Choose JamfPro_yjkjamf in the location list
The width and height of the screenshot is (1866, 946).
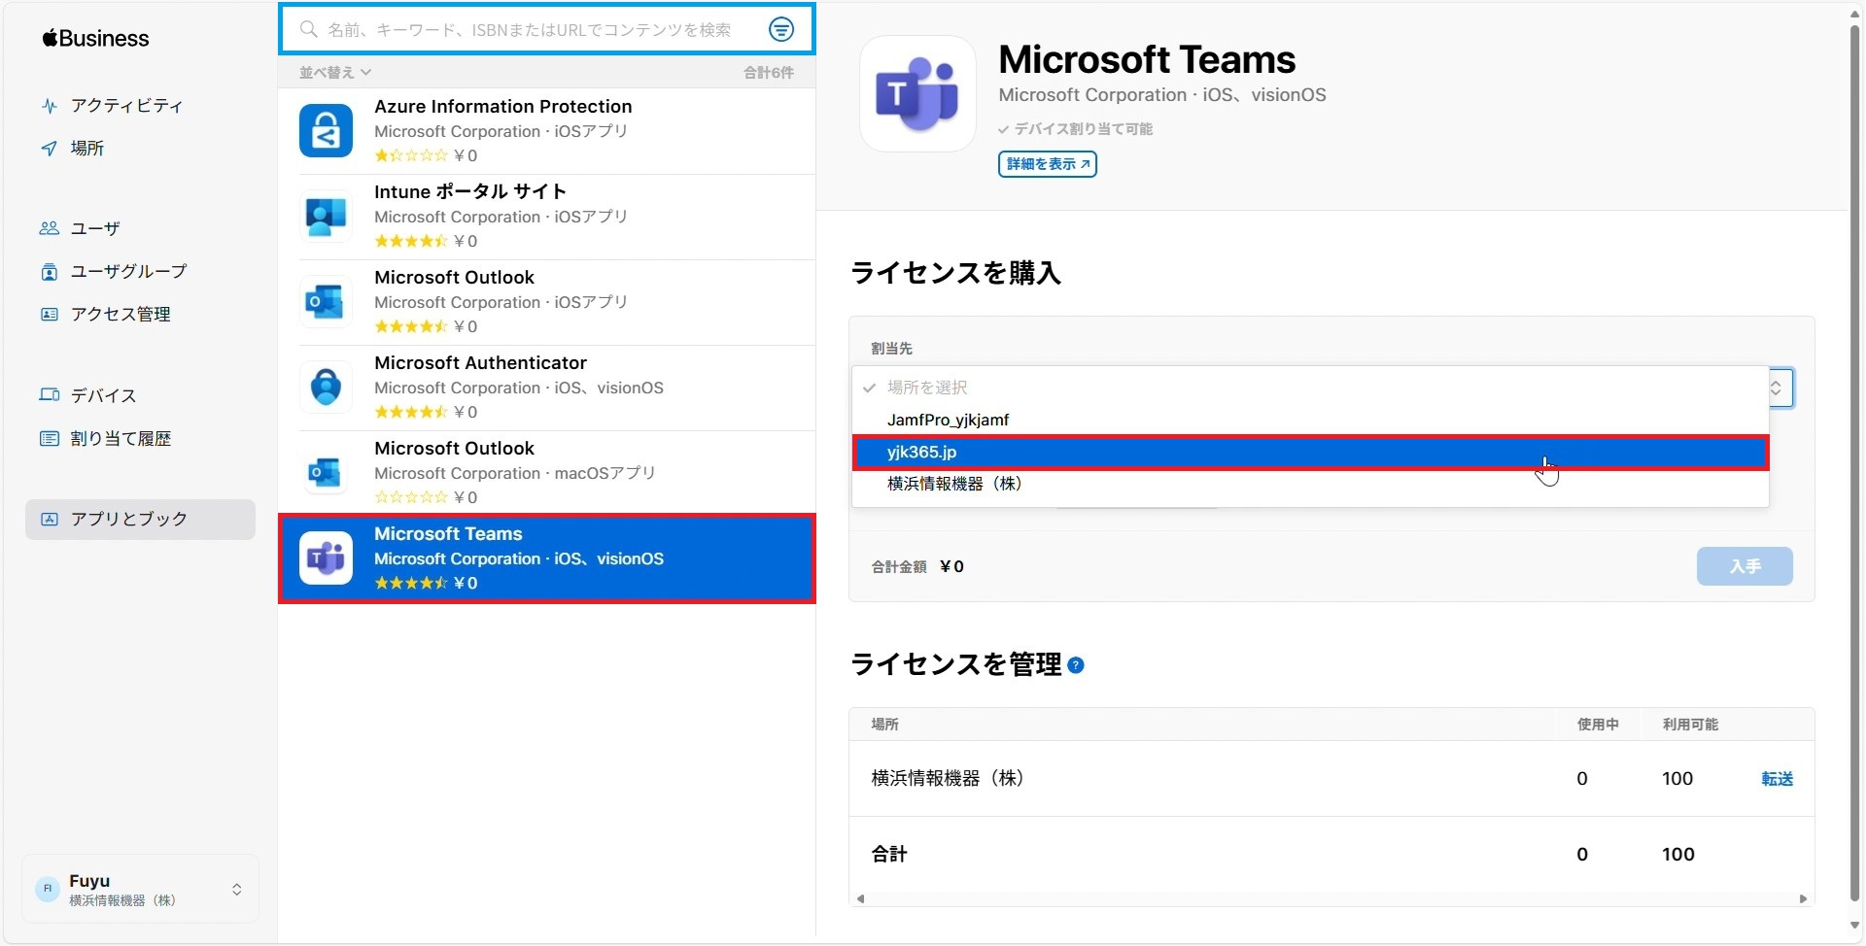(x=948, y=420)
